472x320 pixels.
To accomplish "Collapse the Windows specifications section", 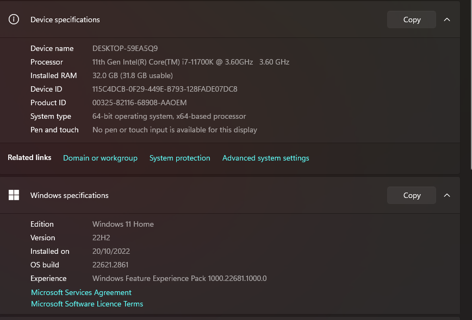I will coord(447,195).
